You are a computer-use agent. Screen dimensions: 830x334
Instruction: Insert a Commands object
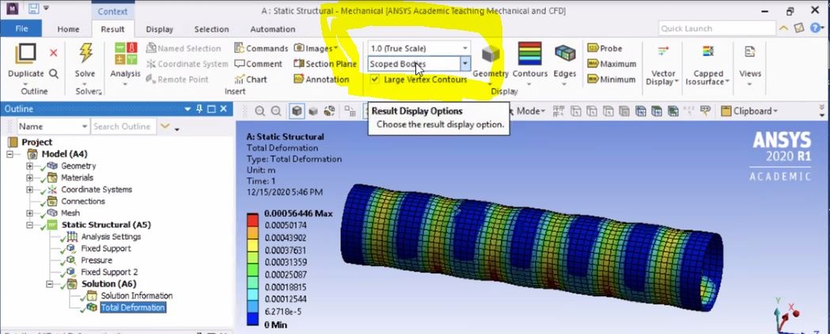coord(261,48)
